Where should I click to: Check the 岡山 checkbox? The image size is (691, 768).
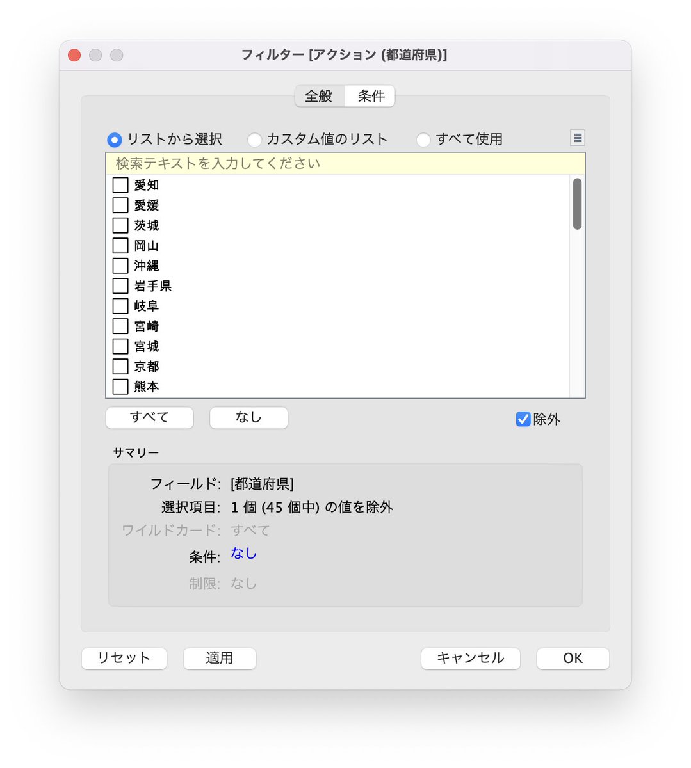tap(120, 246)
